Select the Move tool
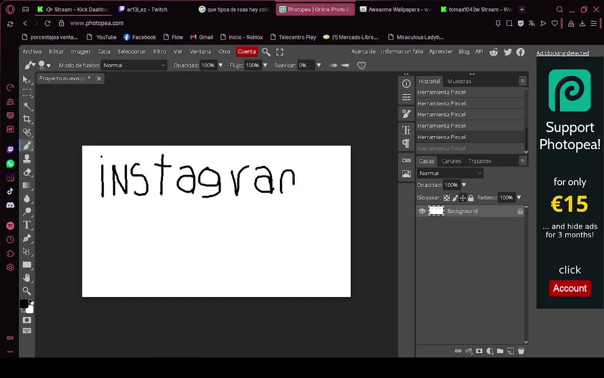The image size is (604, 378). (27, 80)
